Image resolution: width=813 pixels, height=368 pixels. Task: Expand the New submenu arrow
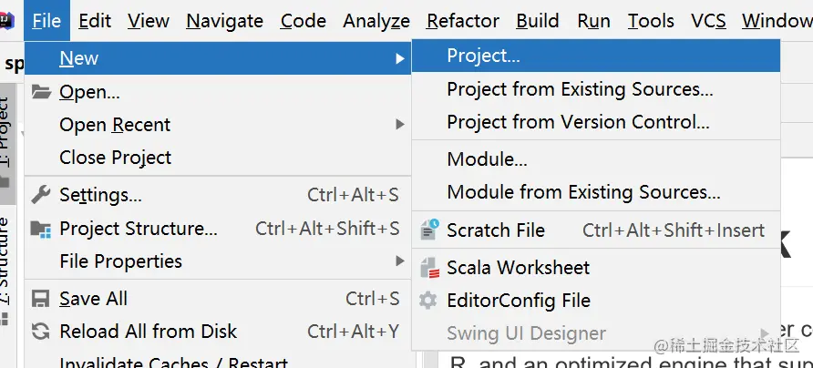(x=399, y=58)
